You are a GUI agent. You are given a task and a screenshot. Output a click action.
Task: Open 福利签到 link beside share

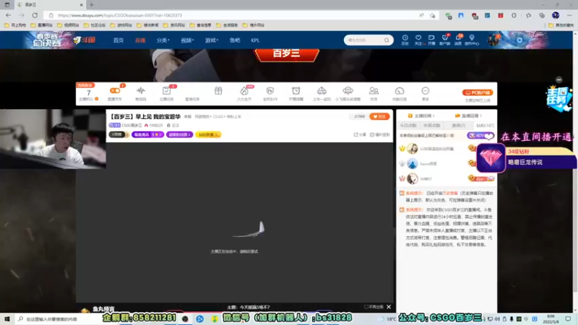[x=380, y=134]
